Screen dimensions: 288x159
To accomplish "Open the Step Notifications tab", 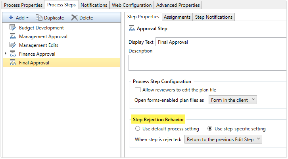I will coord(214,17).
